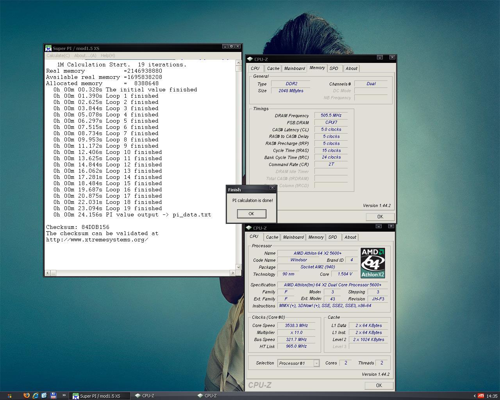Open the Calculate(C) menu in Super PI
Screen dimensions: 500x400
pyautogui.click(x=58, y=55)
